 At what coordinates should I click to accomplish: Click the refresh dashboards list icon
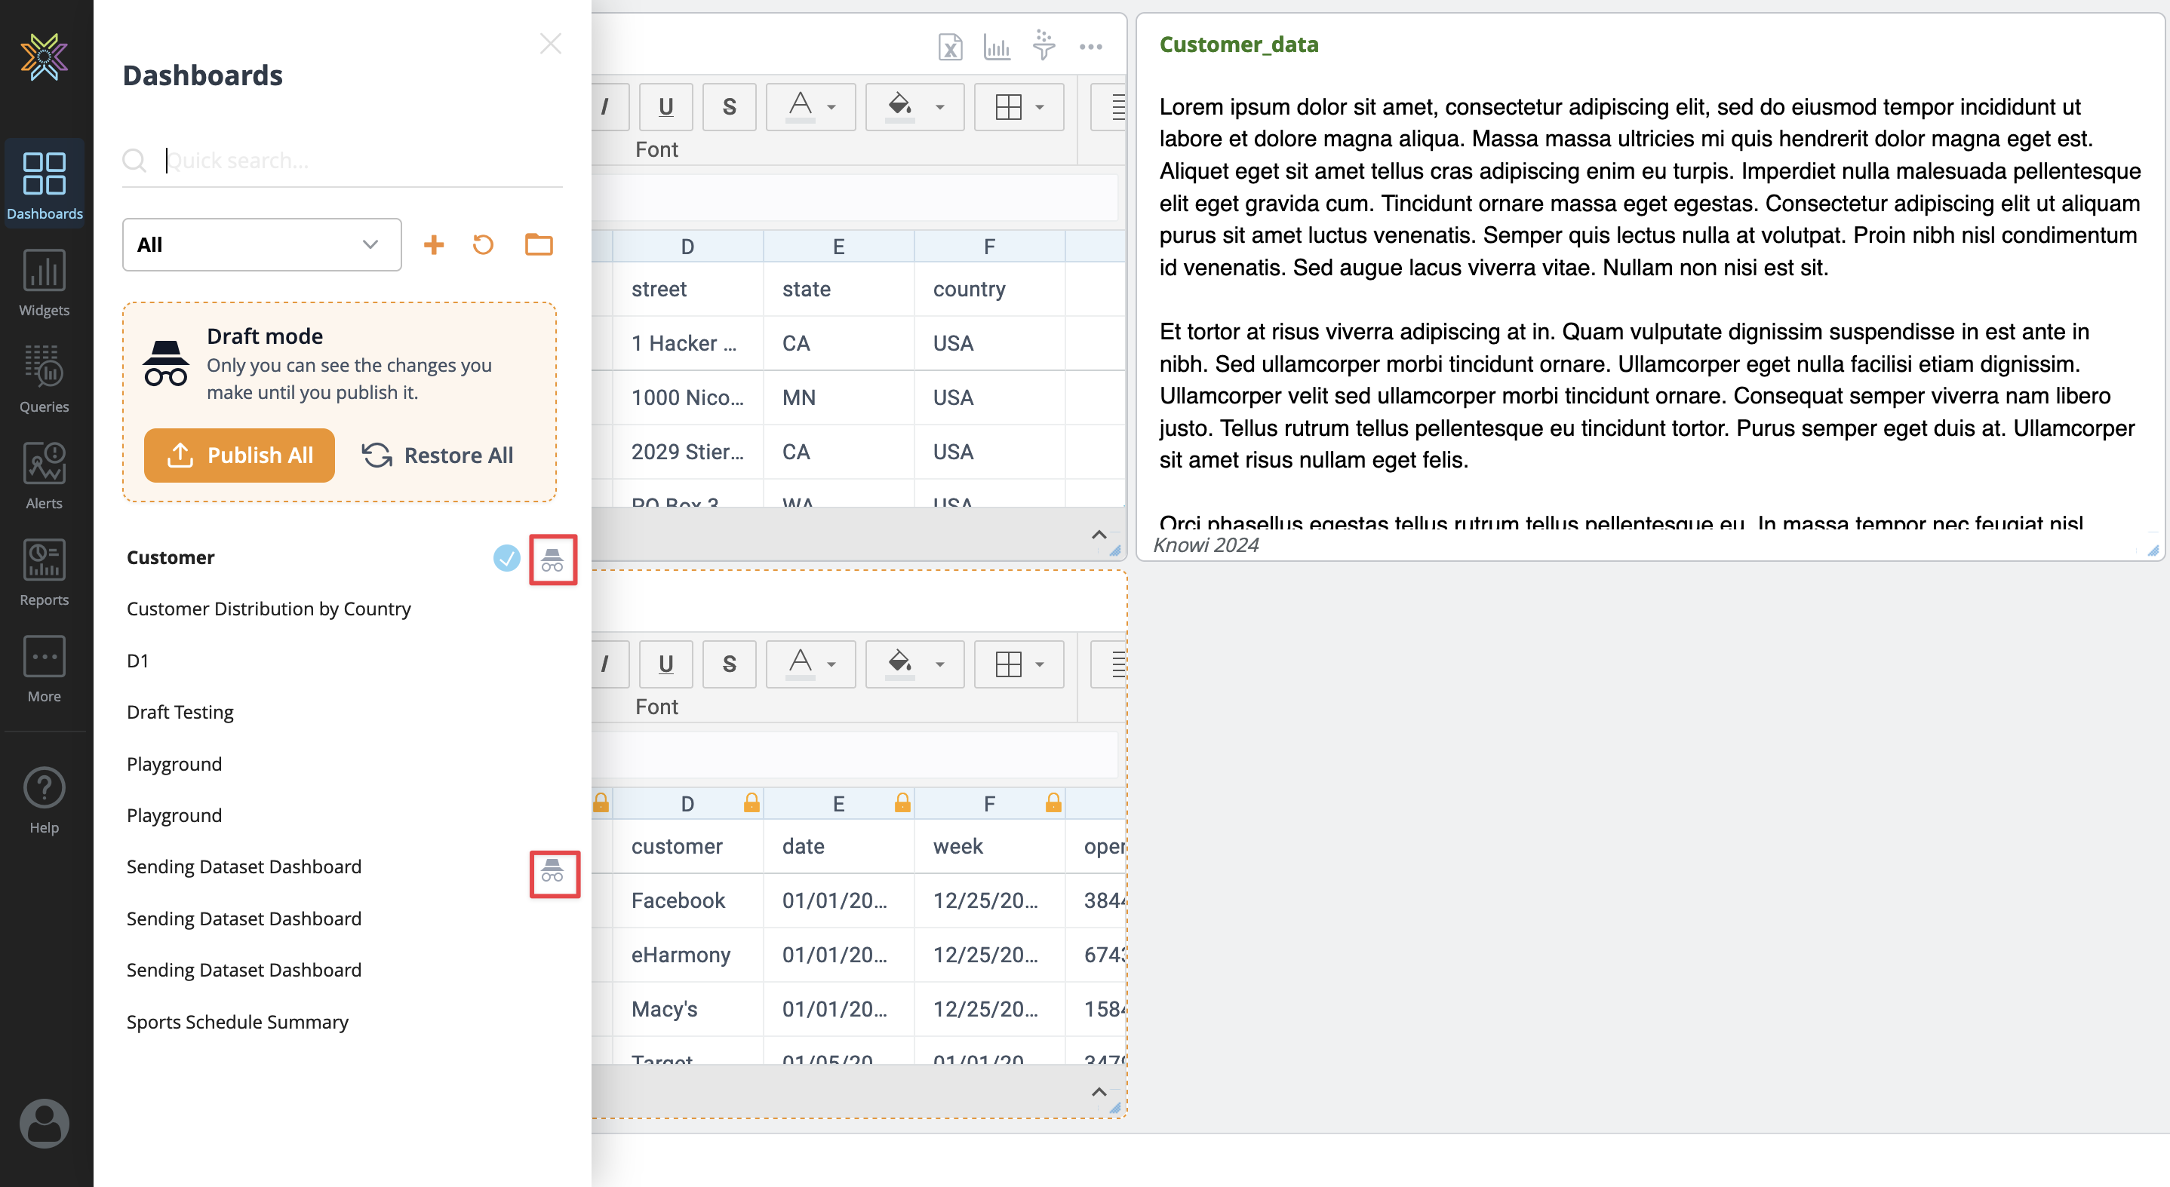click(x=483, y=245)
